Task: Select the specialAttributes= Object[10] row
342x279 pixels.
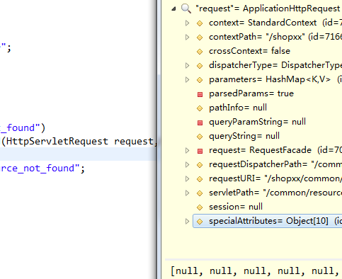Action: pyautogui.click(x=268, y=221)
